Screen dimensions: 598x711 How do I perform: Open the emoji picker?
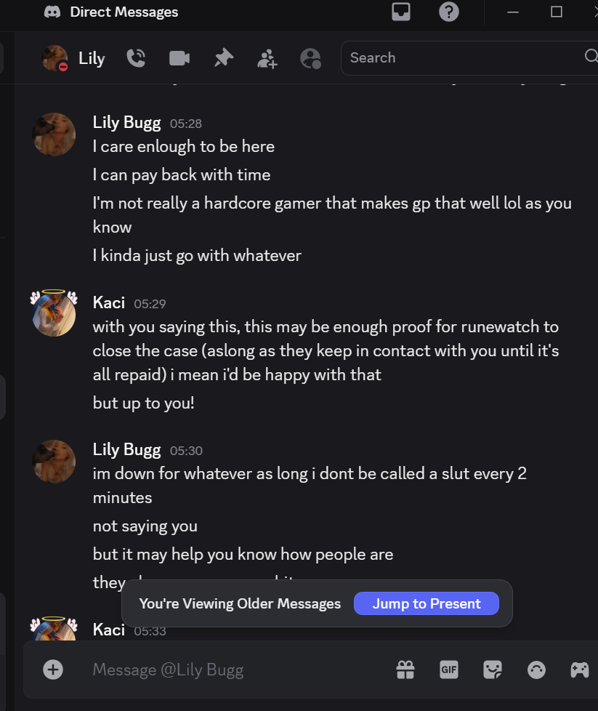pos(536,670)
